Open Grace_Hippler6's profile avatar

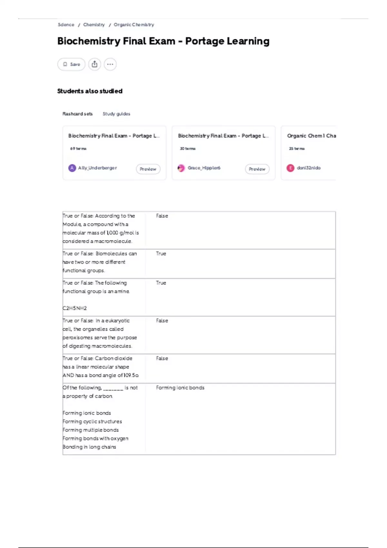point(181,168)
